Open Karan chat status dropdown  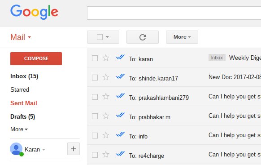[x=43, y=149]
